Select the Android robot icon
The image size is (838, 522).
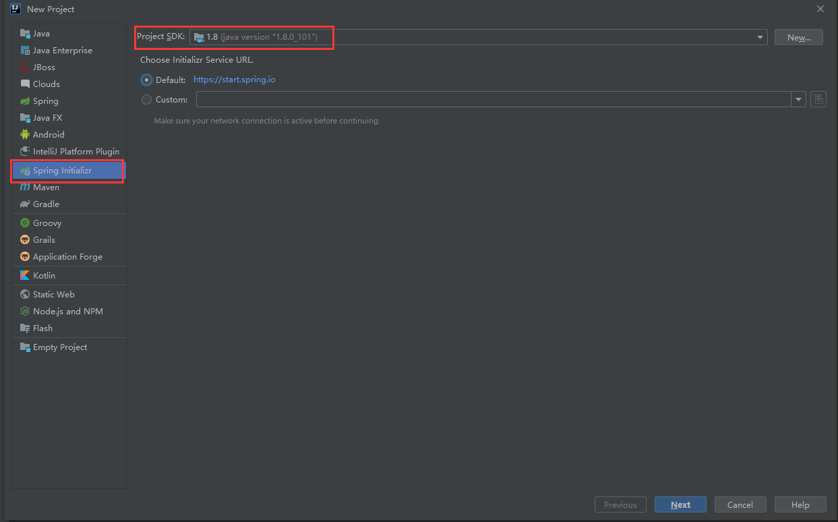coord(25,135)
